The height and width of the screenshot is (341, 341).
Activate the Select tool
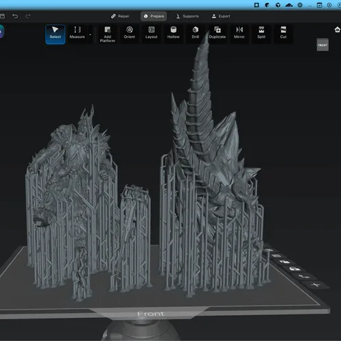click(x=55, y=34)
